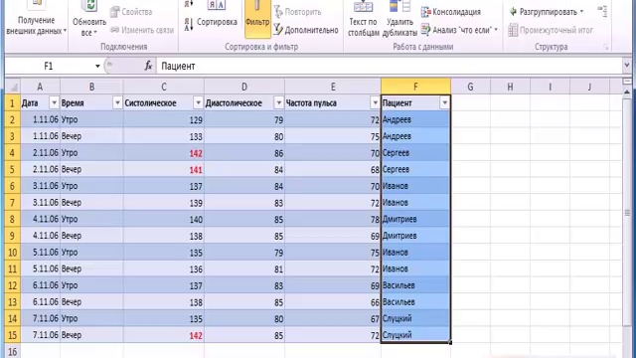The image size is (636, 358).
Task: Select row header 8
Action: (12, 219)
